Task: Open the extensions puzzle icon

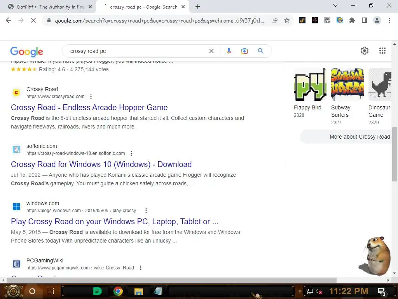Action: 352,20
